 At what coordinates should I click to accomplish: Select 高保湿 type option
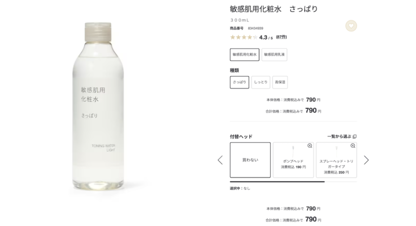coord(280,82)
